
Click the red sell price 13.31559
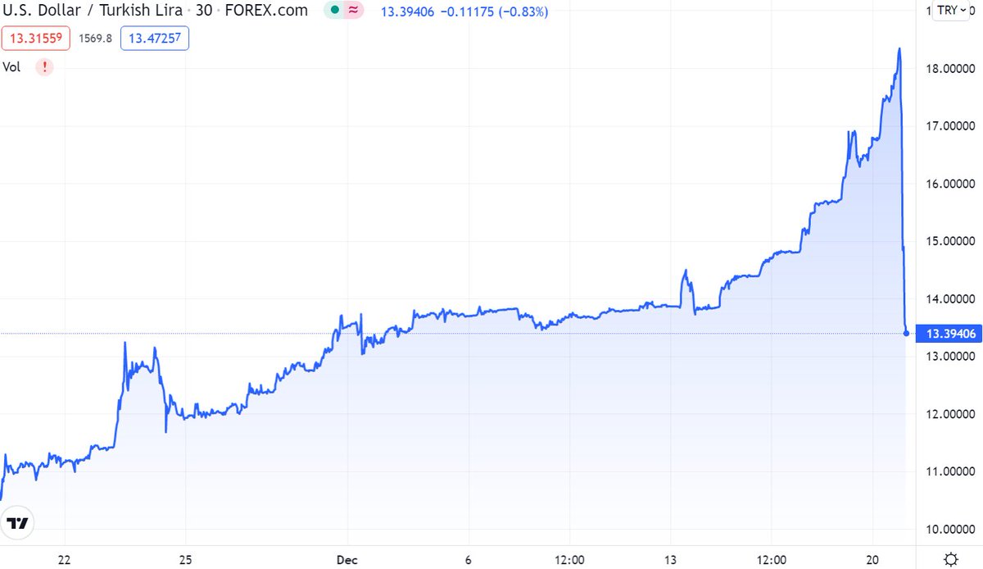pyautogui.click(x=37, y=38)
